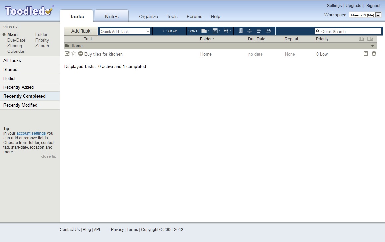Click Signout

tap(373, 5)
